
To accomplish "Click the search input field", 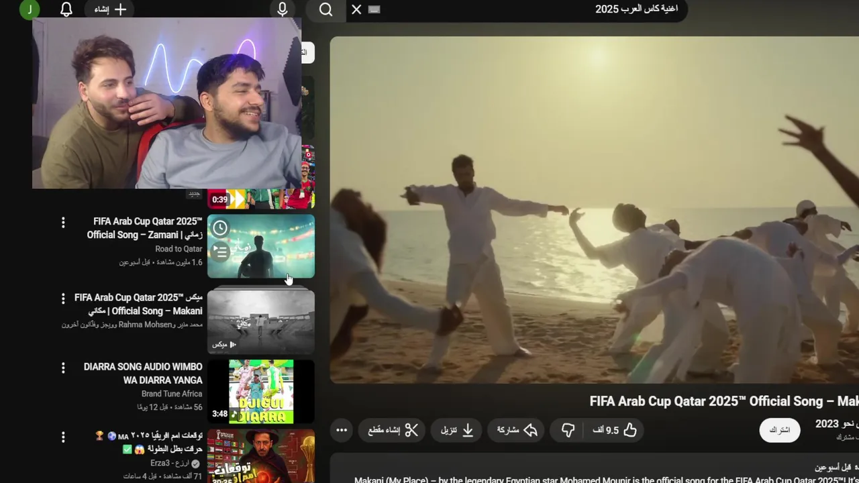I will click(x=517, y=9).
